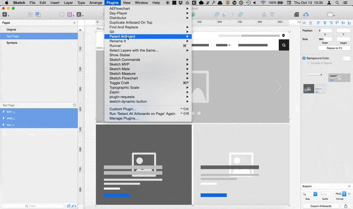This screenshot has height=209, width=353.
Task: Click the Dropbox icon in menu bar
Action: [181, 3]
